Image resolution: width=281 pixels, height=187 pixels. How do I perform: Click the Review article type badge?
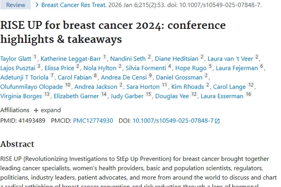pos(15,5)
